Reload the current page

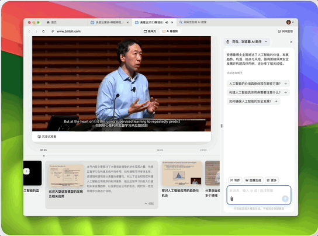(x=43, y=31)
